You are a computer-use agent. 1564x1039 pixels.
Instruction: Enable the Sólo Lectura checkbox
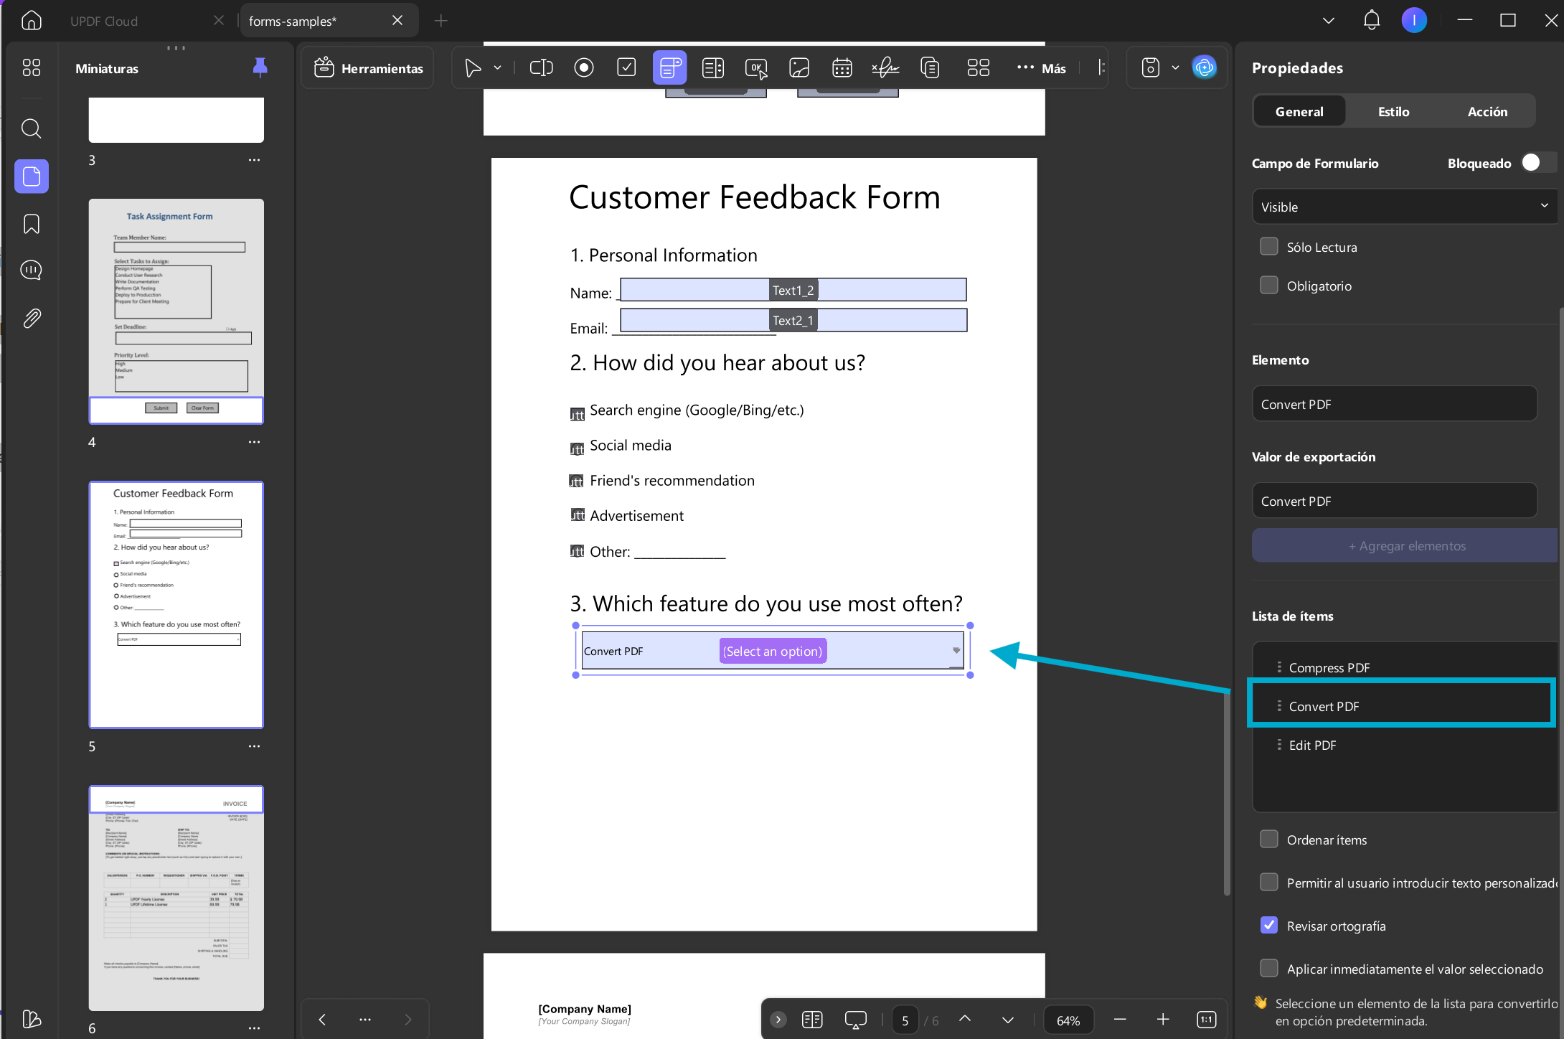tap(1269, 247)
